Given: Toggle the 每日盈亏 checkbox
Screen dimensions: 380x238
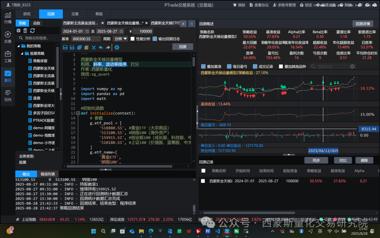Looking at the screenshot, I should [229, 66].
